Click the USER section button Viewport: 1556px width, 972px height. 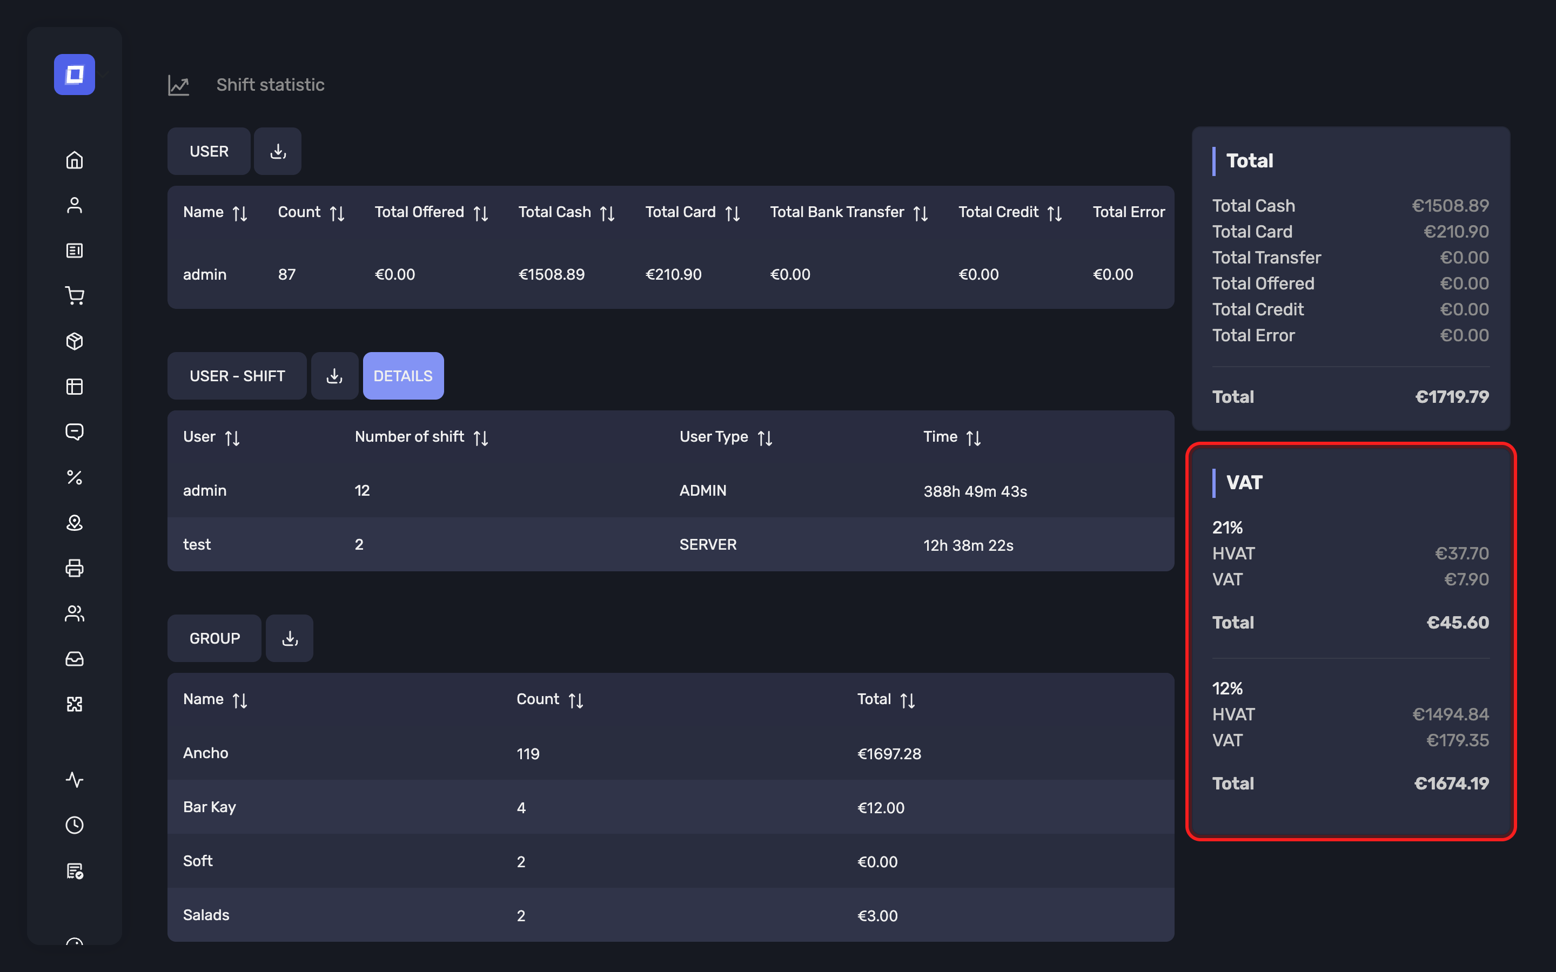(209, 151)
